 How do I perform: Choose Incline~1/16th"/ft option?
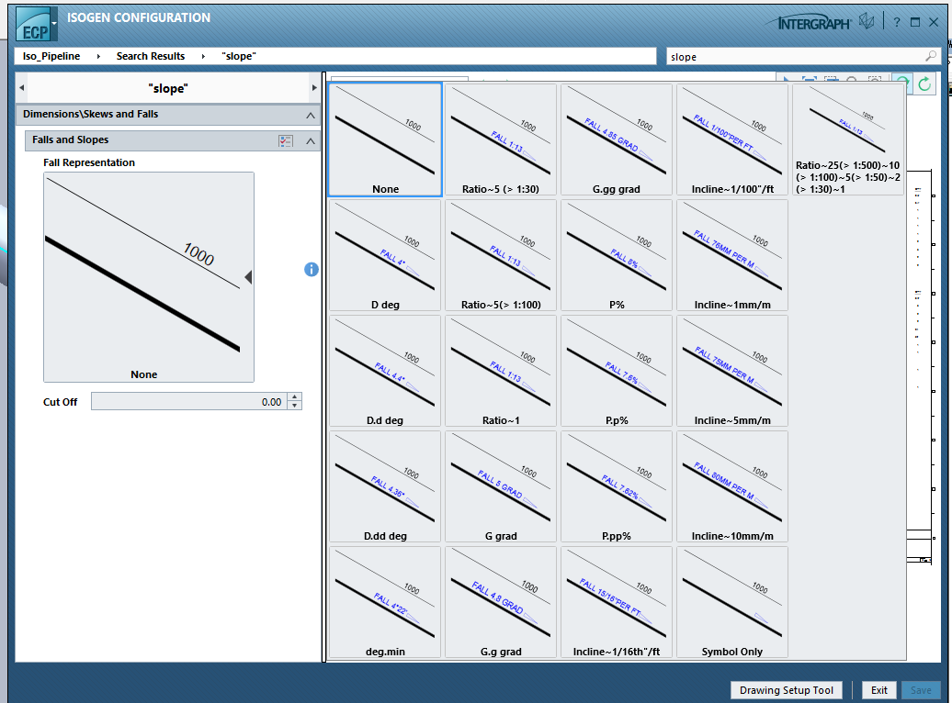[x=617, y=602]
